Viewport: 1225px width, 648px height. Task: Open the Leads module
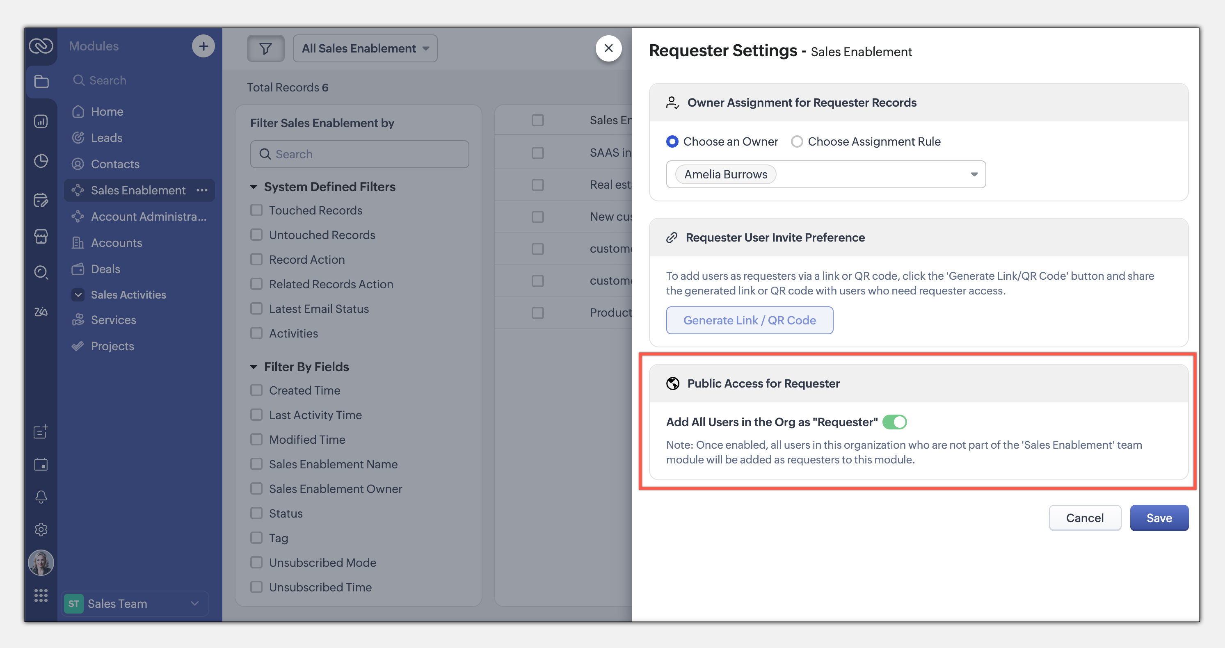point(107,138)
